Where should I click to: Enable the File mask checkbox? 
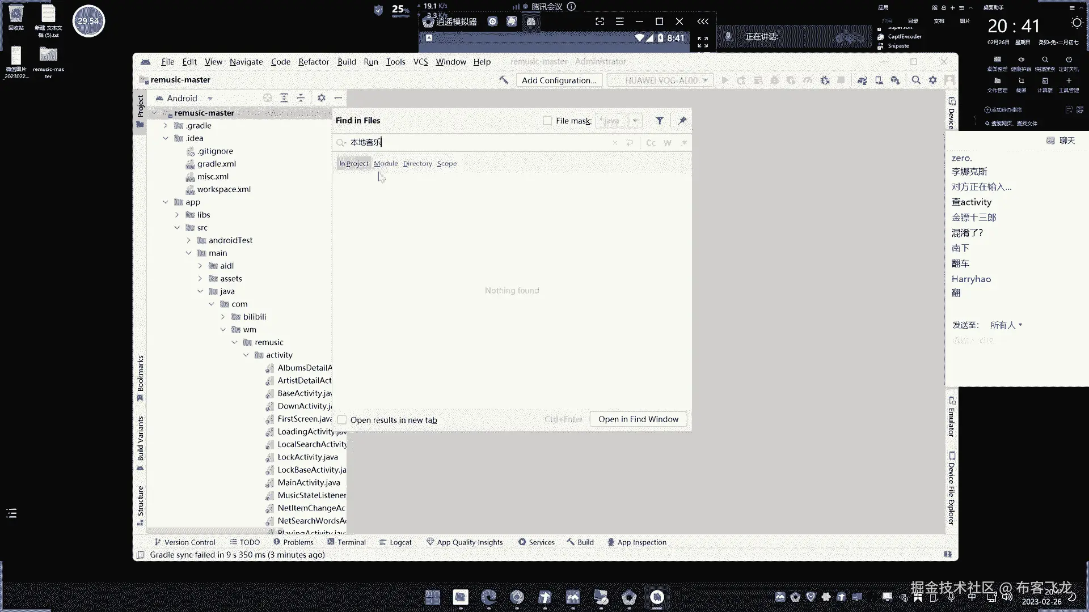(x=547, y=121)
